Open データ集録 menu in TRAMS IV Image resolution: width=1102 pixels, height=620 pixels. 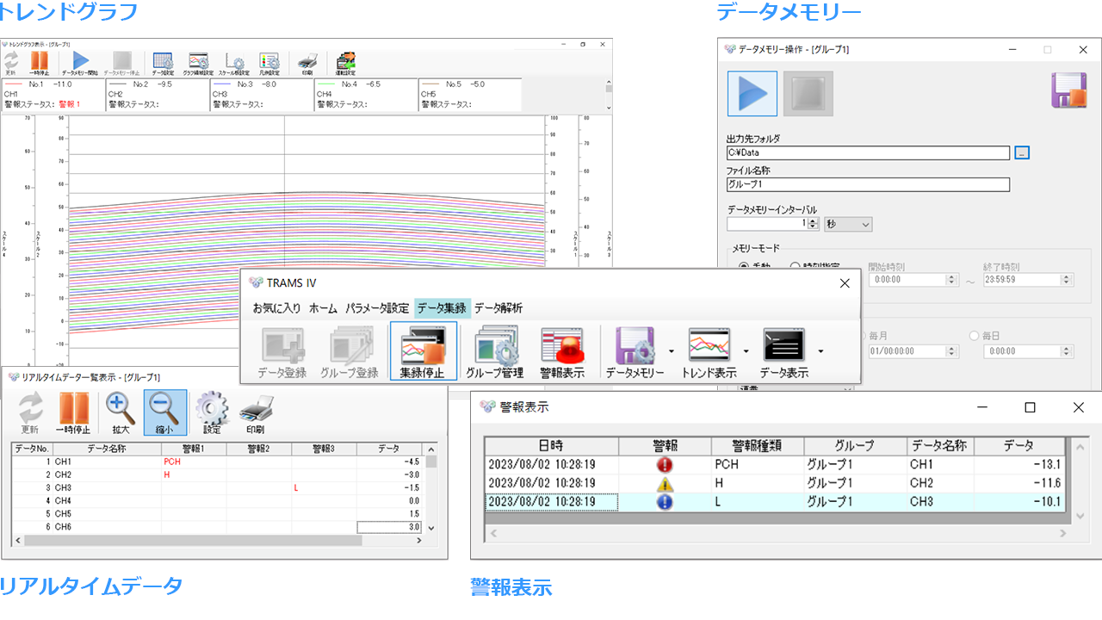tap(442, 308)
